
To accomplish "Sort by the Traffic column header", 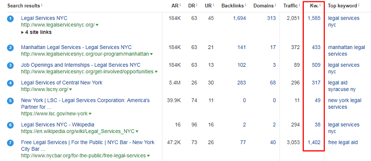I will pyautogui.click(x=290, y=6).
